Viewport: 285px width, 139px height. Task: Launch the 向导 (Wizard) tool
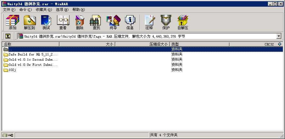point(113,22)
